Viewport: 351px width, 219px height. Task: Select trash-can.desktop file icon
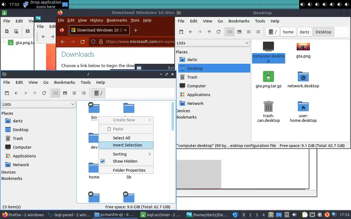coord(268,106)
